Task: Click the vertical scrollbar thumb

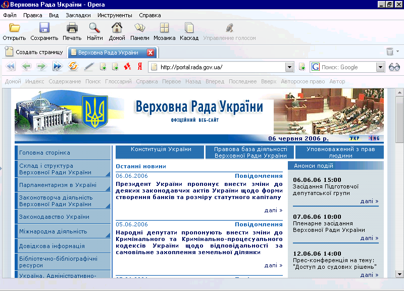Action: tap(399, 120)
